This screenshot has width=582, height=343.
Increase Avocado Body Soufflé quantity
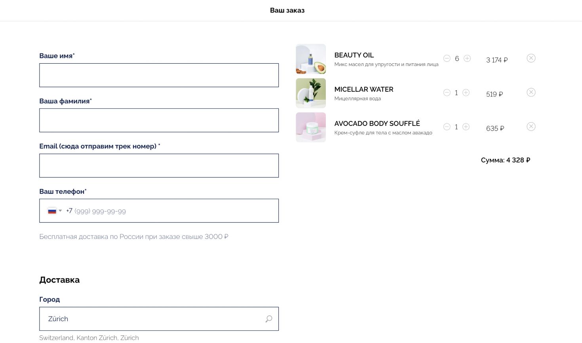(466, 127)
